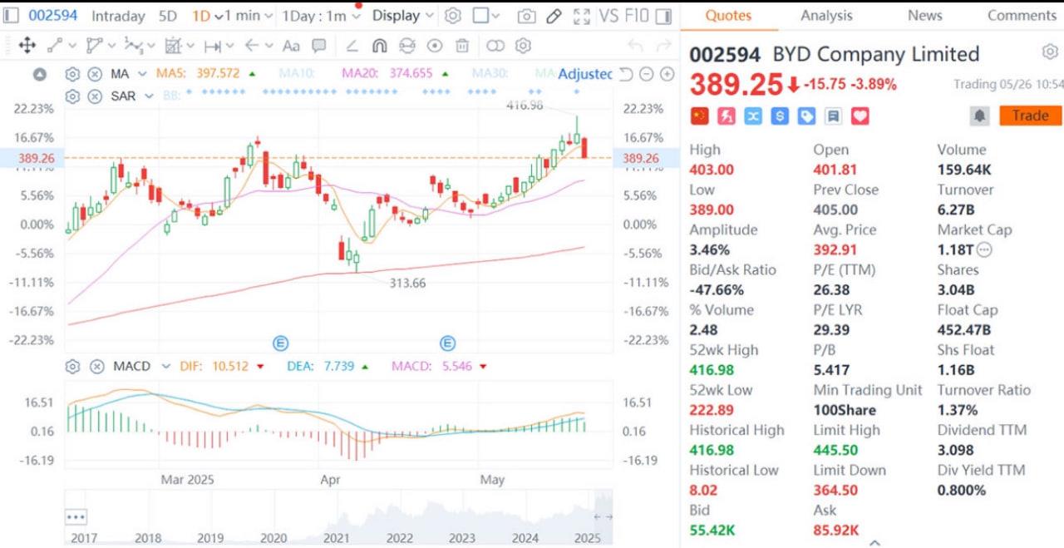Select the move crosshair tool
The image size is (1064, 548).
coord(26,46)
